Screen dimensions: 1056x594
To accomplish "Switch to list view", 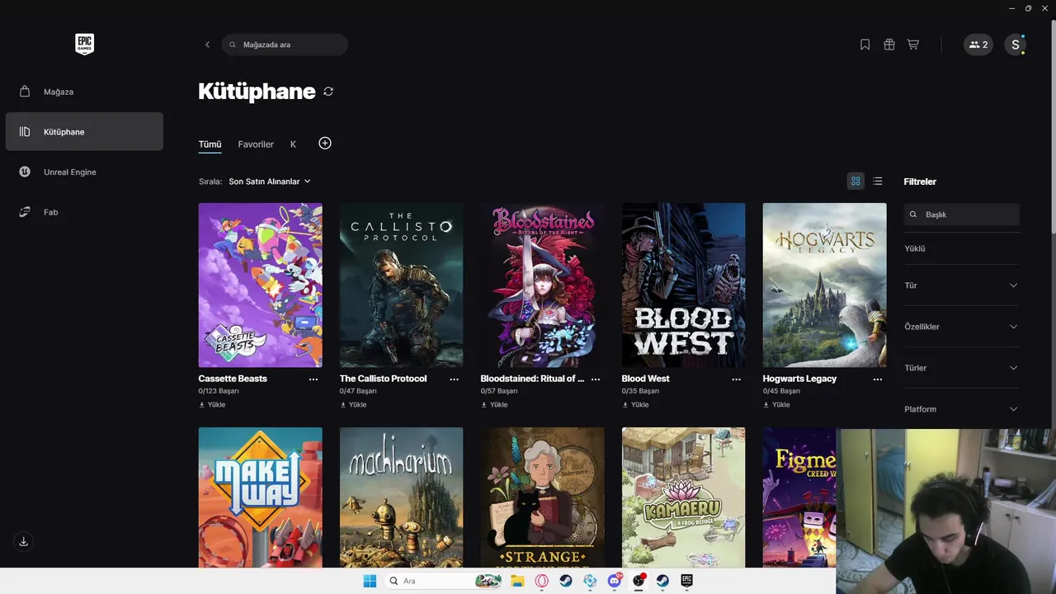I will coord(878,181).
